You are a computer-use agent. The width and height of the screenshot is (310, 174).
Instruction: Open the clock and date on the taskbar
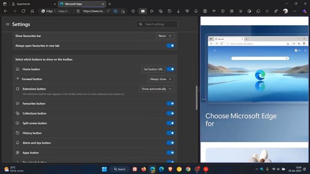click(x=295, y=169)
